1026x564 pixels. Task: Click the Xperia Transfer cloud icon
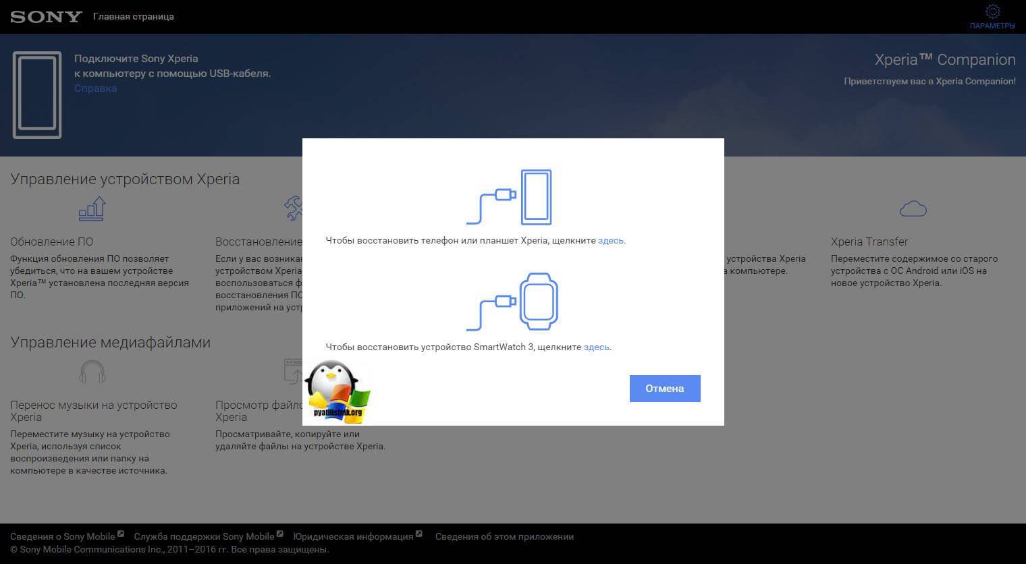pyautogui.click(x=913, y=209)
